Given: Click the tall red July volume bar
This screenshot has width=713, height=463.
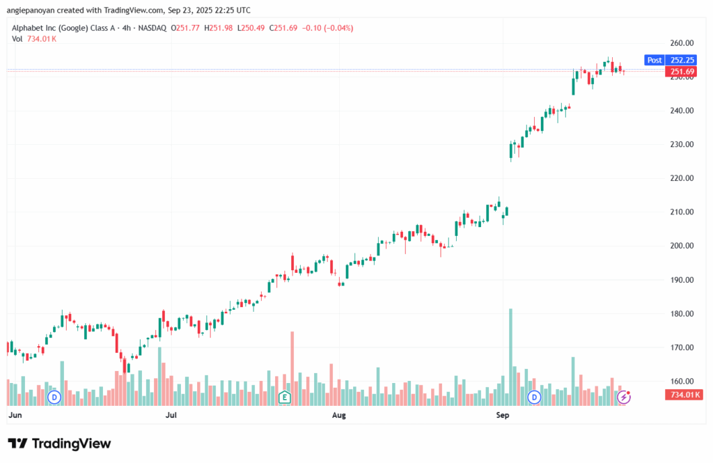Looking at the screenshot, I should click(x=292, y=368).
